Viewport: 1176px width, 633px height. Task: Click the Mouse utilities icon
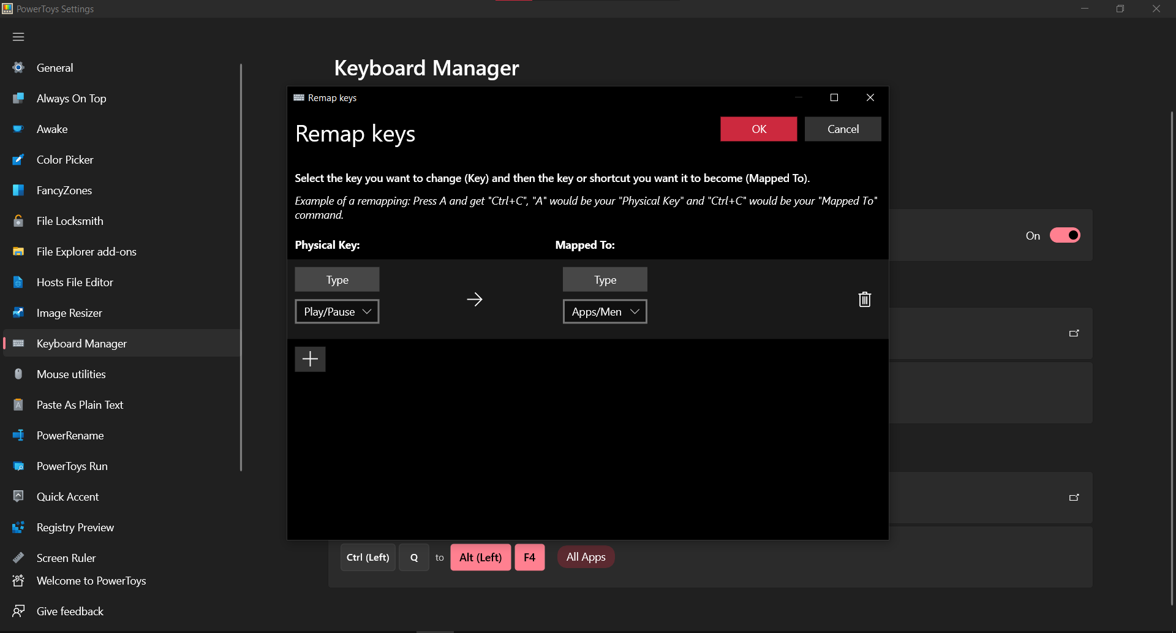pyautogui.click(x=18, y=374)
